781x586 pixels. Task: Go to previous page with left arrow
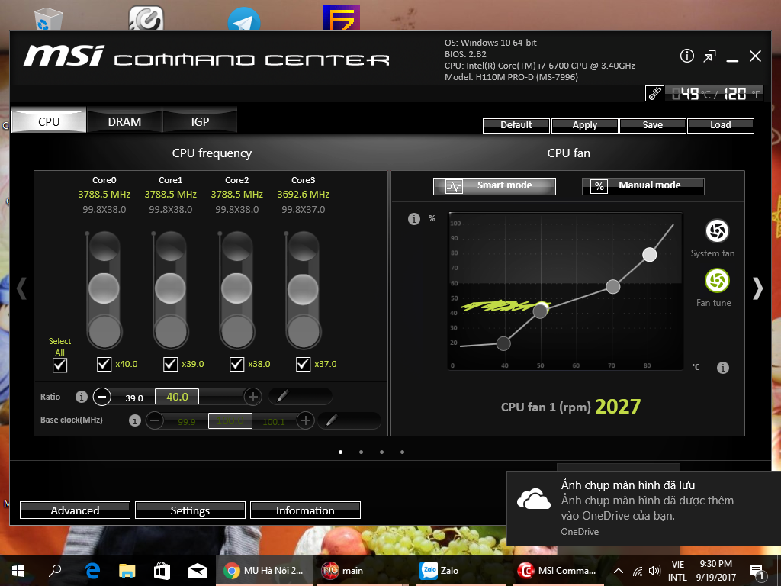[x=21, y=288]
